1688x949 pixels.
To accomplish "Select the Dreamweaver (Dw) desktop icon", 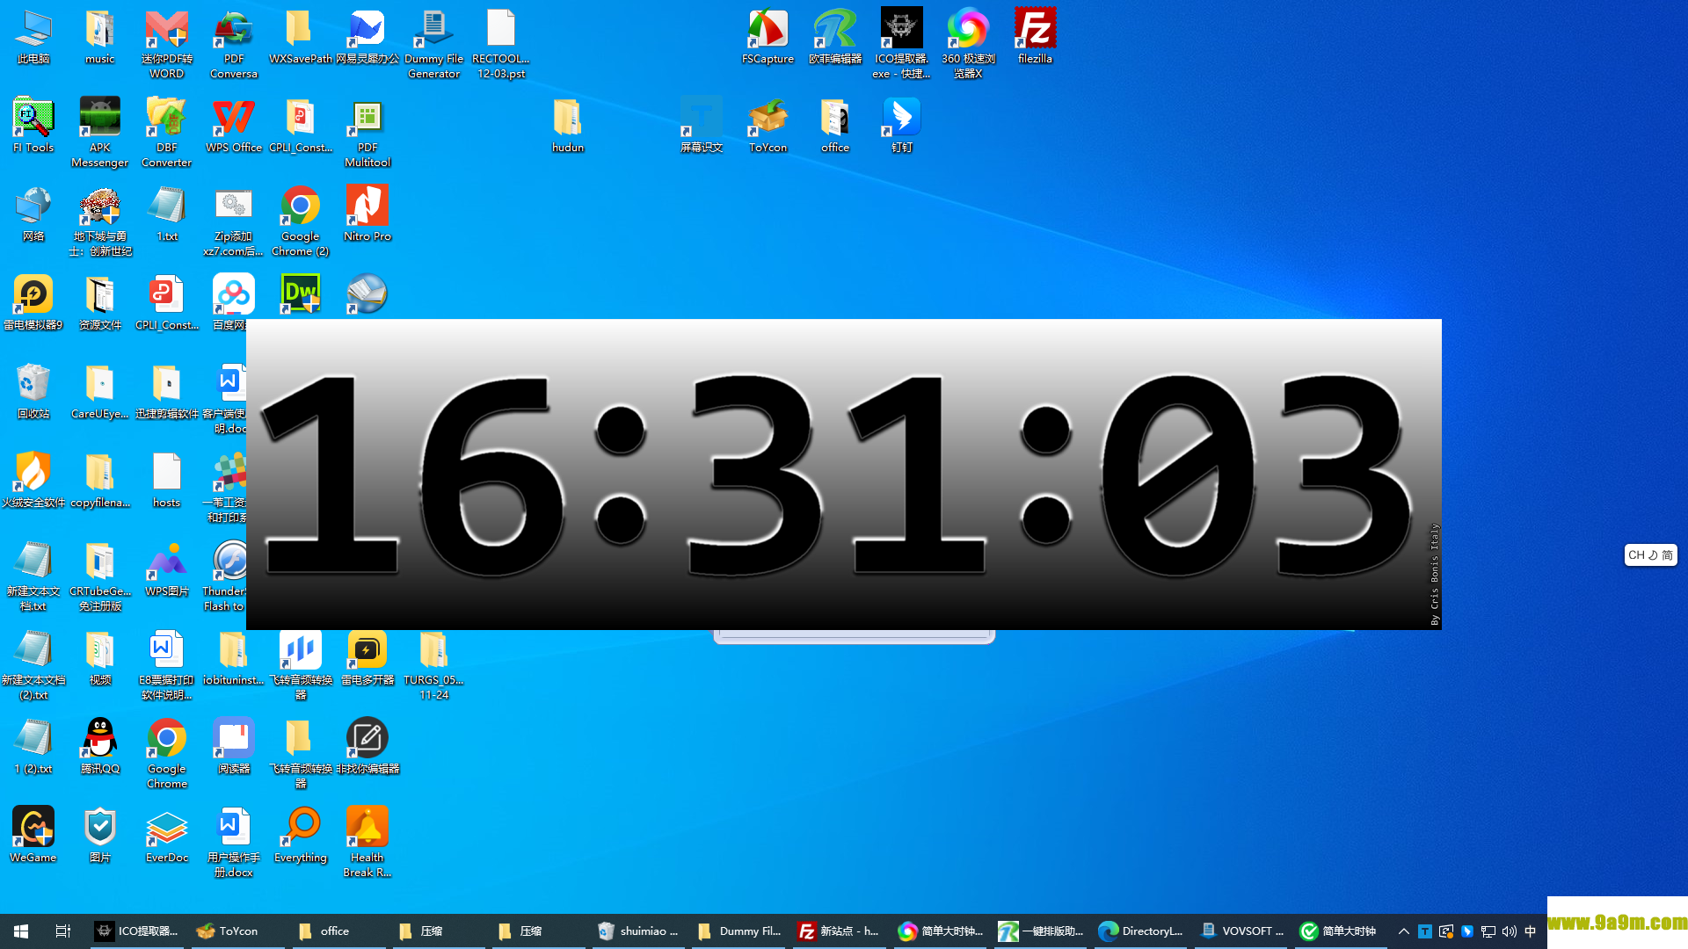I will 300,294.
